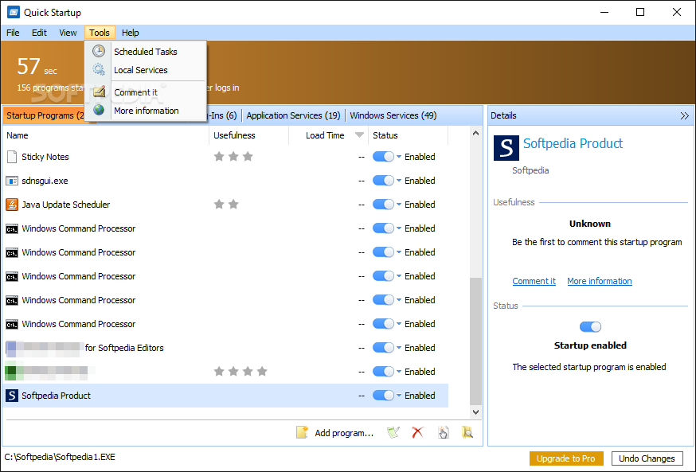Click the Comment it notepad icon in menu
This screenshot has width=696, height=472.
click(x=99, y=92)
